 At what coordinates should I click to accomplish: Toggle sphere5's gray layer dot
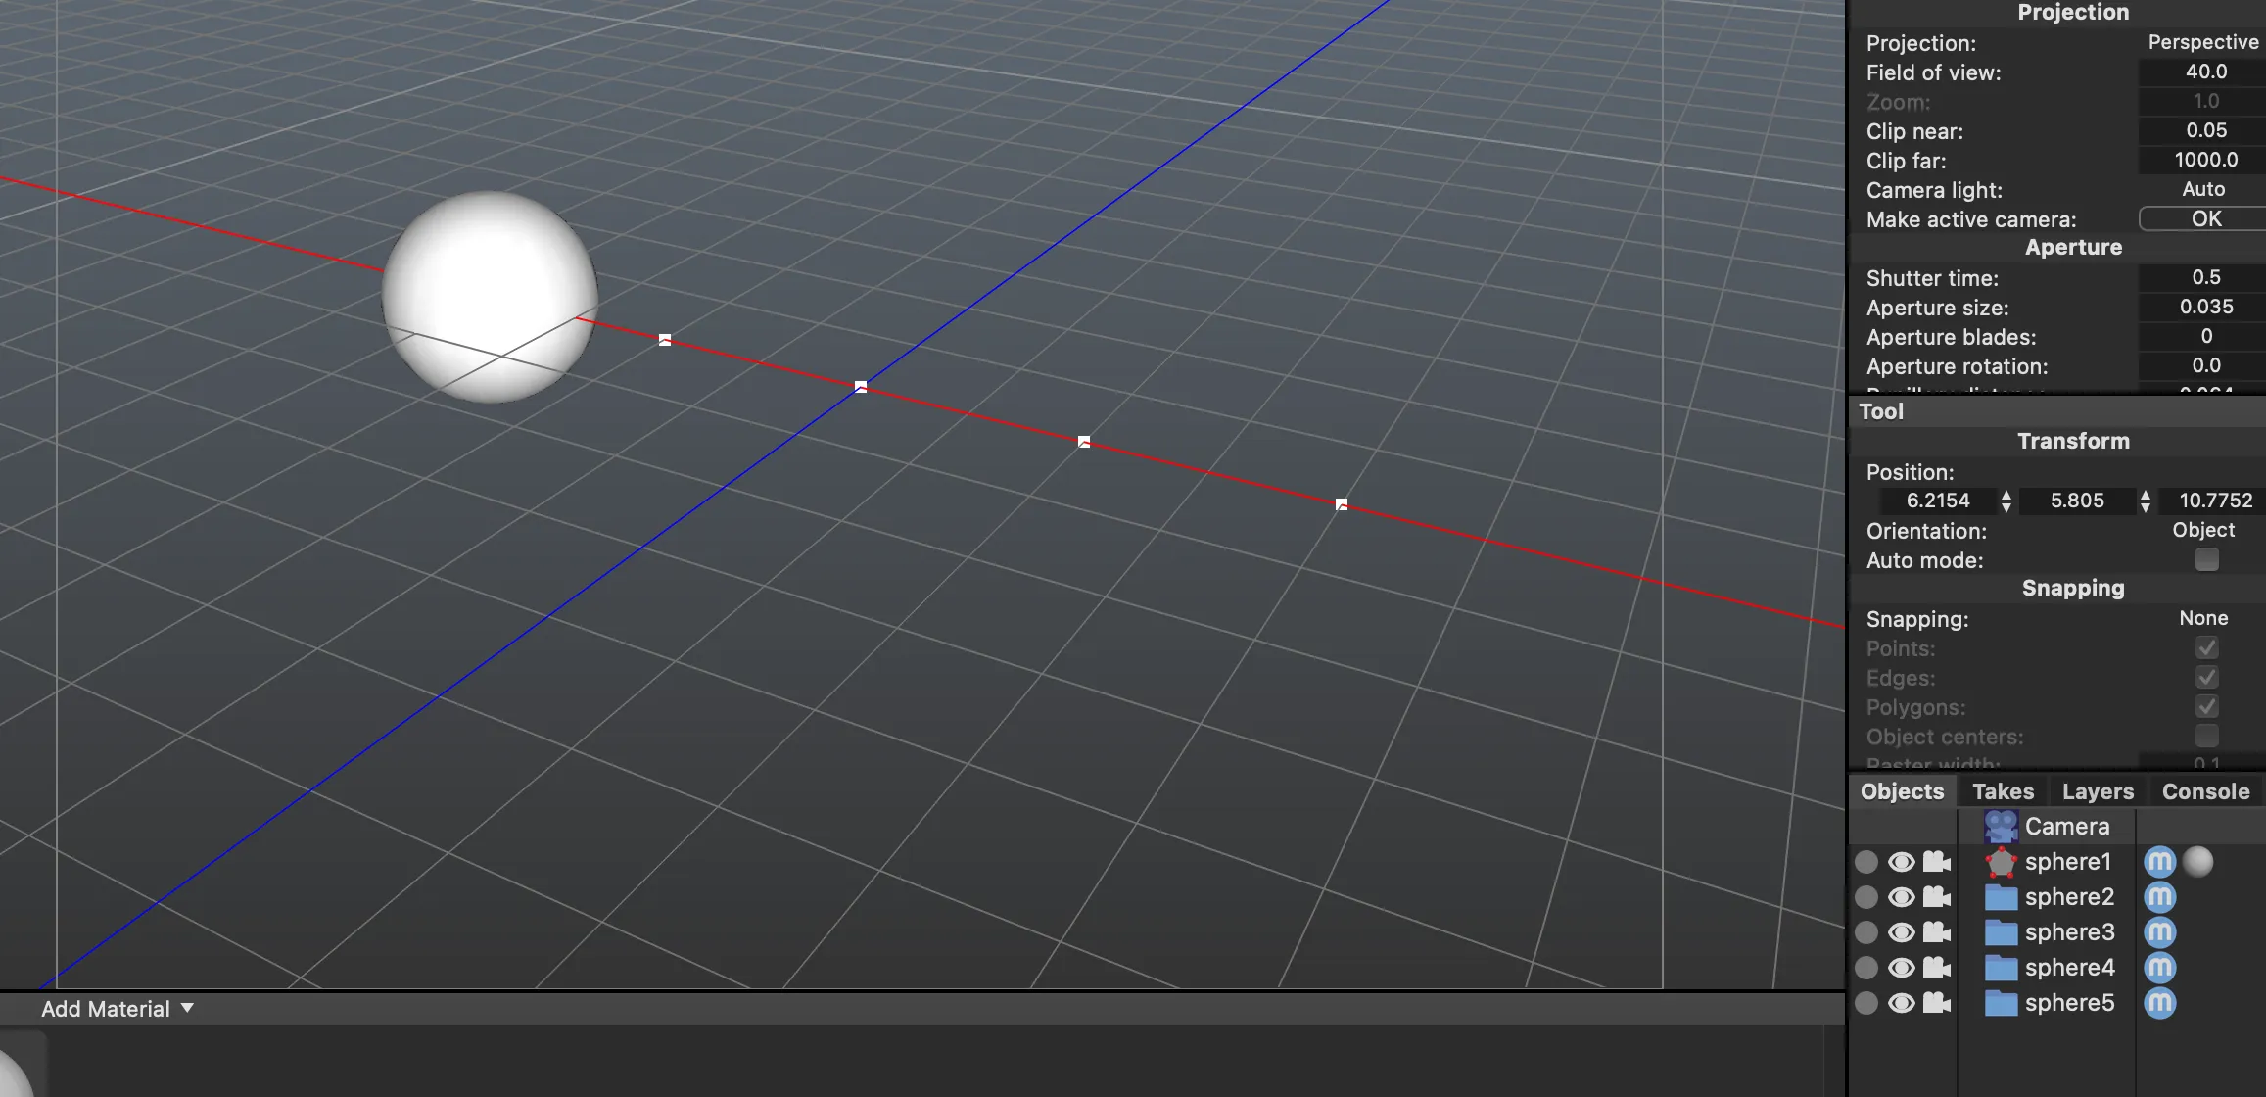(x=1866, y=1003)
